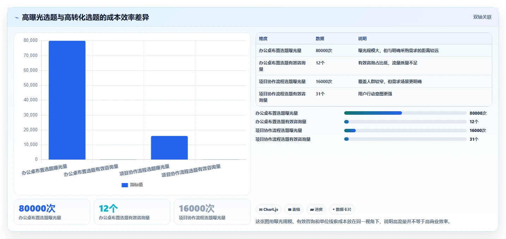The height and width of the screenshot is (239, 506).
Task: Click the 表格 tag icon
Action: (289, 209)
